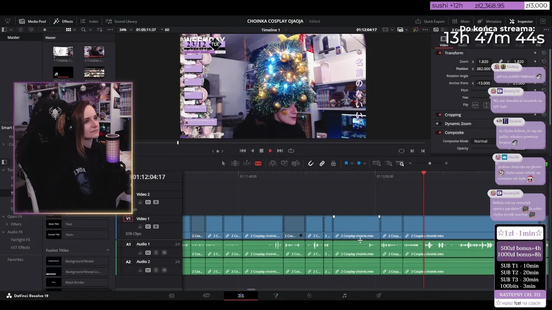Toggle the red Blade Edit tool
Image resolution: width=552 pixels, height=310 pixels.
click(x=258, y=164)
